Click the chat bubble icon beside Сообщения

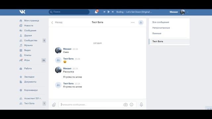(x=21, y=30)
